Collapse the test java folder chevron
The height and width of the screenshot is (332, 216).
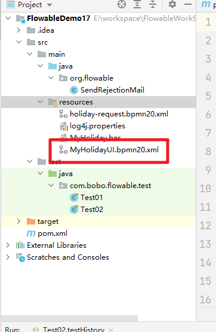(x=41, y=173)
